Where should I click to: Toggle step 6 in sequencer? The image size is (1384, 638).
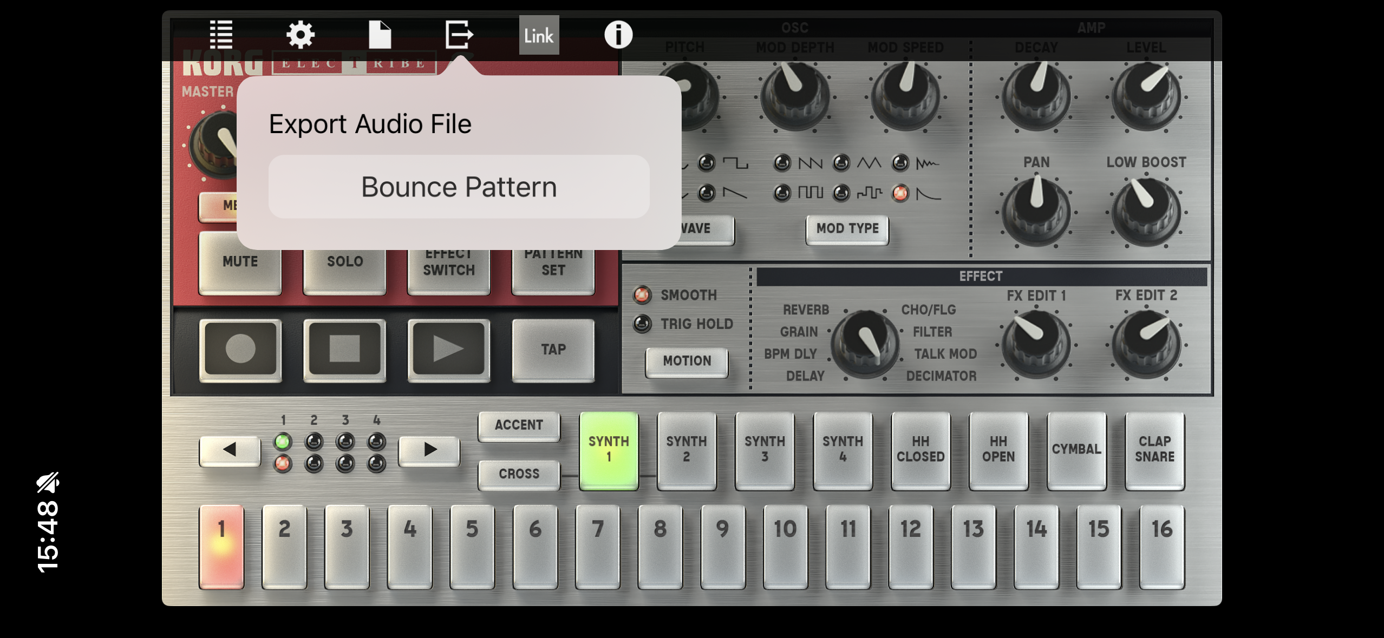pyautogui.click(x=535, y=547)
